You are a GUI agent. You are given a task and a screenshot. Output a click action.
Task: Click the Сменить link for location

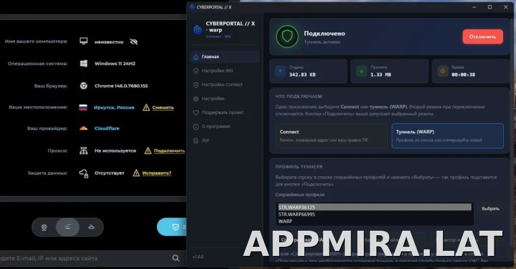coord(163,107)
